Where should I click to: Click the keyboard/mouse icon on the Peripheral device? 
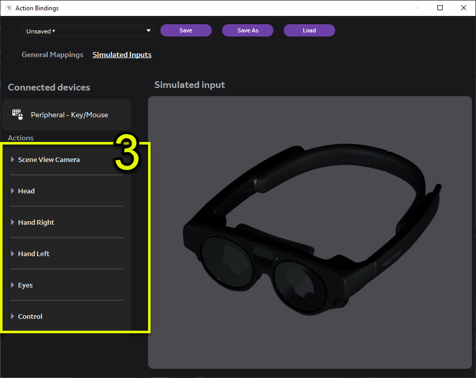[17, 114]
